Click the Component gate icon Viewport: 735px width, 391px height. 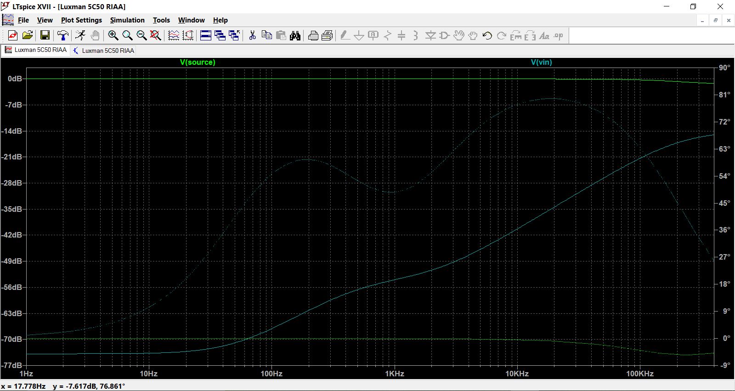pos(444,35)
